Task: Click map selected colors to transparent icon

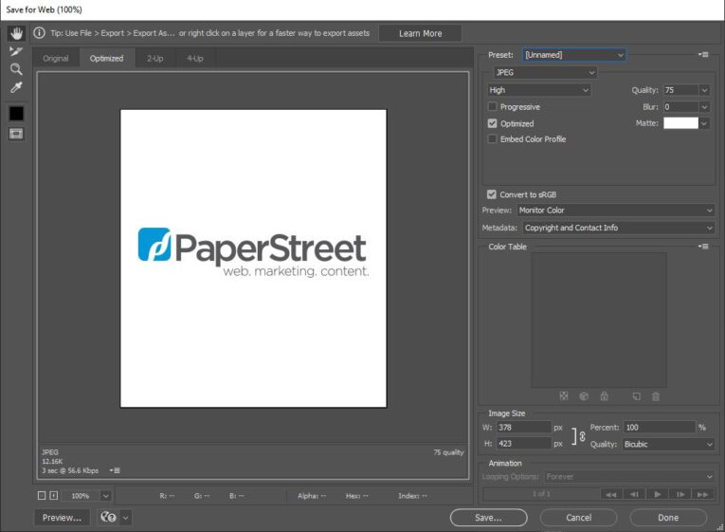Action: (564, 396)
